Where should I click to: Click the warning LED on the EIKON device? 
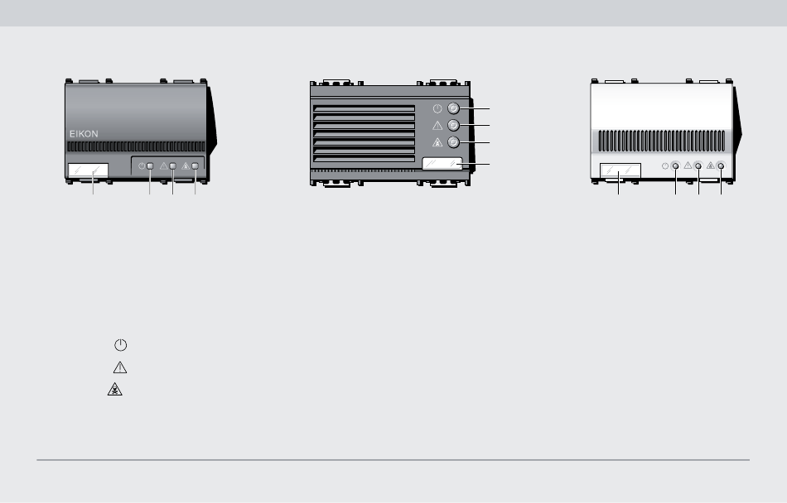point(172,165)
